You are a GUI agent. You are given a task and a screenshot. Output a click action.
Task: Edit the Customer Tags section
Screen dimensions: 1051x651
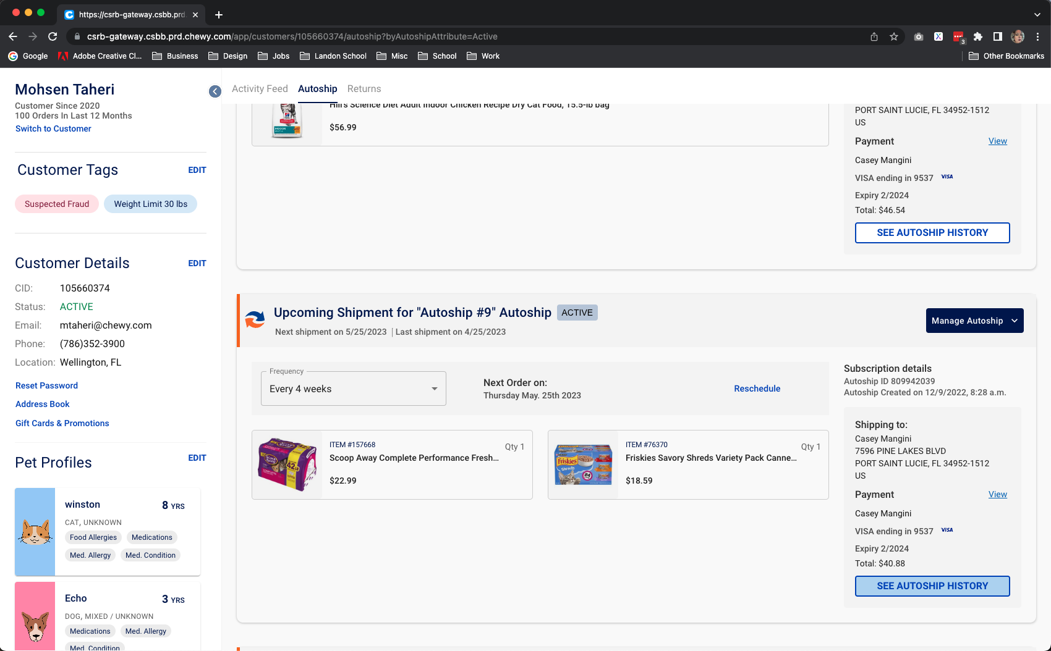(x=197, y=170)
